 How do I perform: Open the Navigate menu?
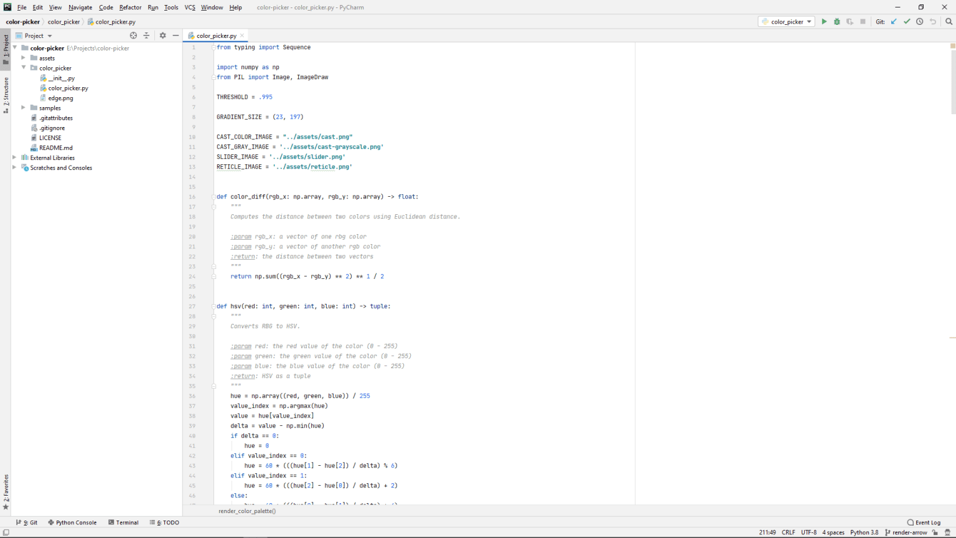80,7
